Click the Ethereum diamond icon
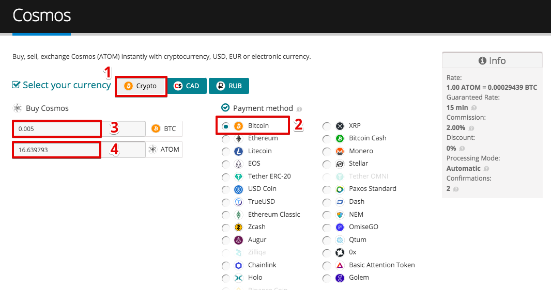This screenshot has height=290, width=551. [x=239, y=138]
